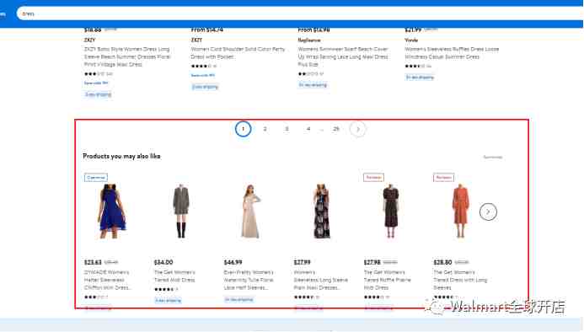Click shipping tag under Cold Shoulder Party Dress

[205, 87]
